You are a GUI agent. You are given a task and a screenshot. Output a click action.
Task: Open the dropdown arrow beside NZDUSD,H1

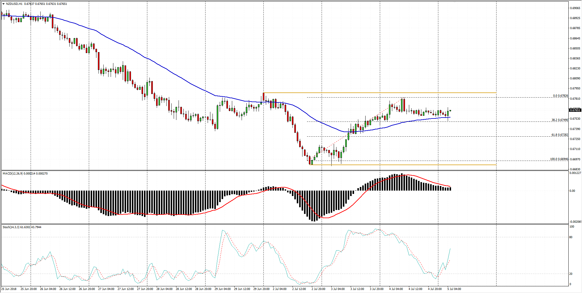3,4
